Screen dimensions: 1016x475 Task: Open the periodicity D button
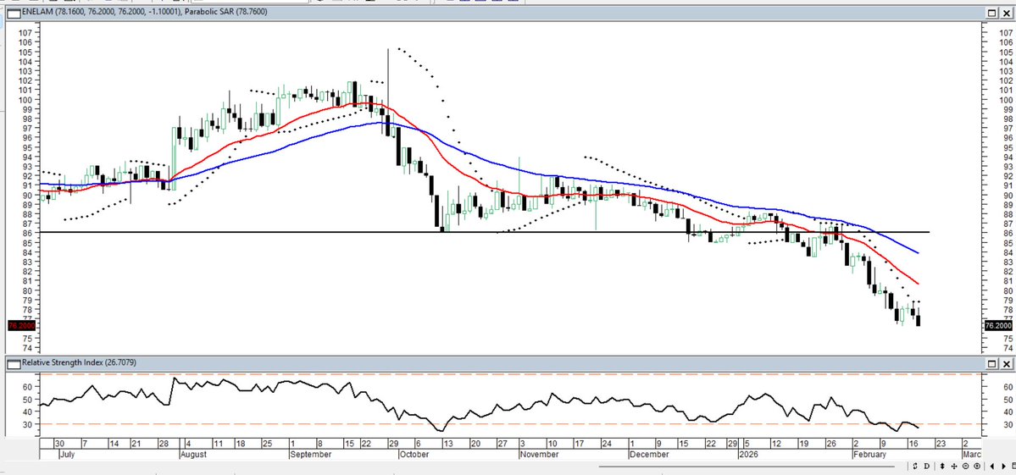926,466
